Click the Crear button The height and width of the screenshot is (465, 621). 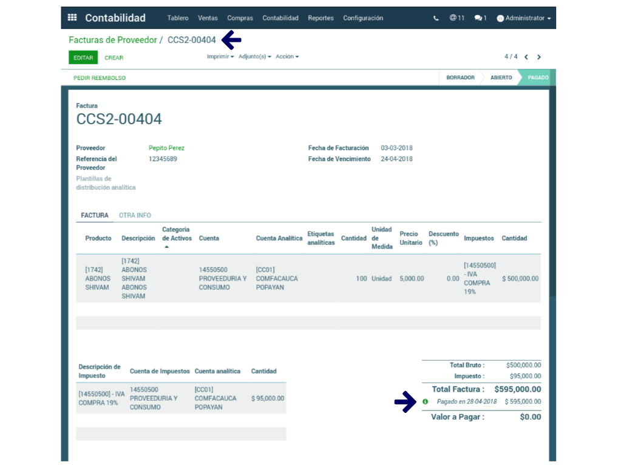point(114,58)
